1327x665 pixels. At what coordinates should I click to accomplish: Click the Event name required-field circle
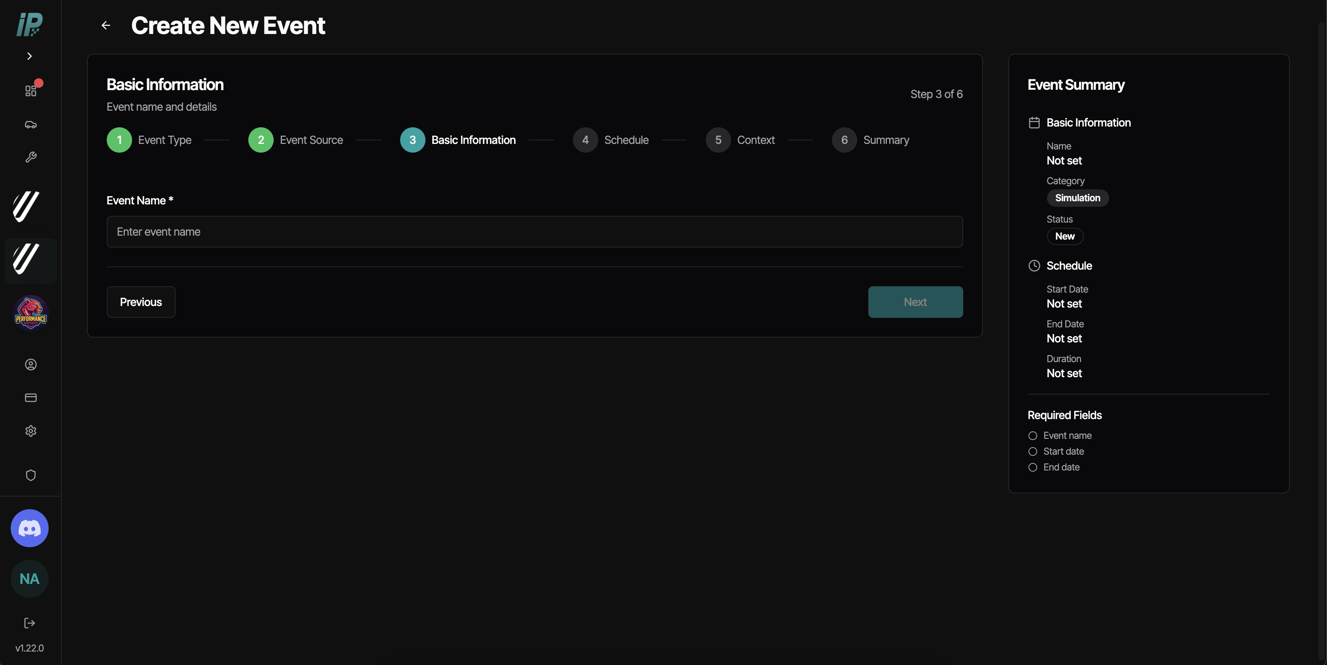click(x=1033, y=436)
